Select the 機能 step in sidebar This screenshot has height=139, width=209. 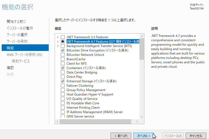coord(25,48)
